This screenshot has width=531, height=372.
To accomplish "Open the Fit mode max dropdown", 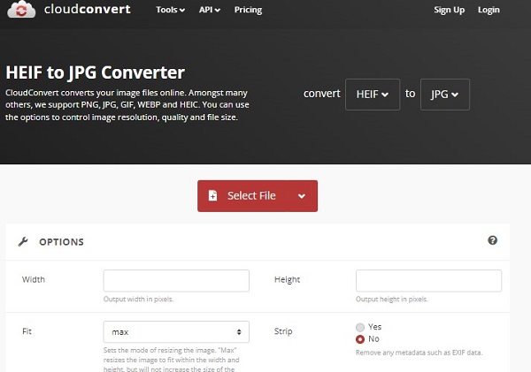I will (x=176, y=331).
